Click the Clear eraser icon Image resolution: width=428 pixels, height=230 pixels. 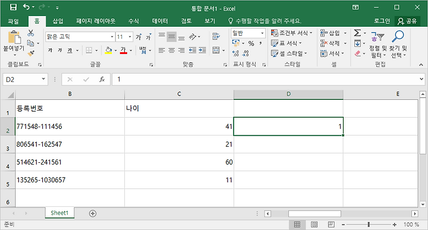point(358,53)
